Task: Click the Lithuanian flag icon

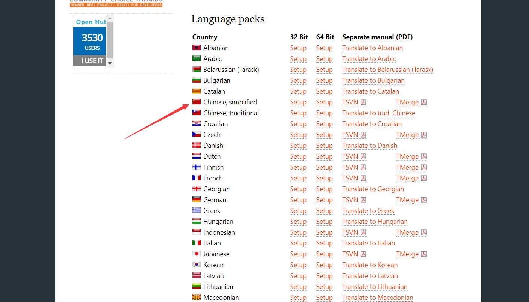Action: click(197, 286)
